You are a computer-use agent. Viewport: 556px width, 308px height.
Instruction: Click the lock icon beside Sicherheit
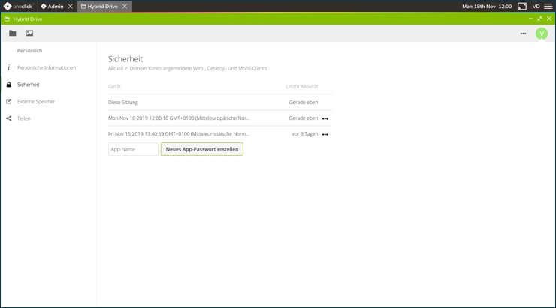(x=9, y=85)
